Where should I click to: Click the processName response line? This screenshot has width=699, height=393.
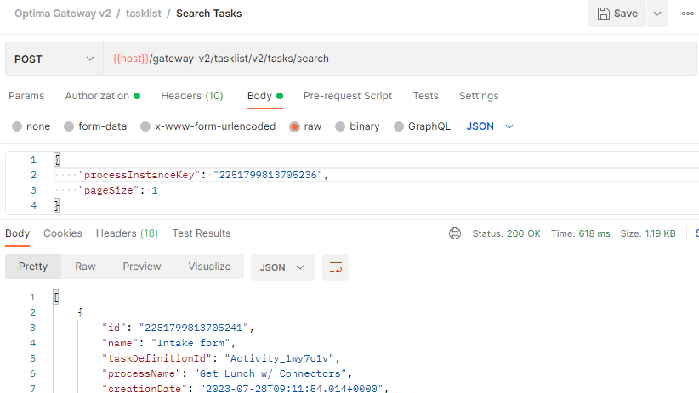point(227,373)
